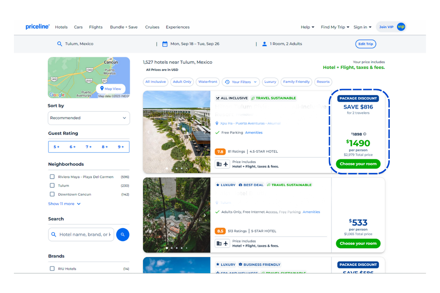Click the Map View pin icon
This screenshot has height=293, width=440.
tap(102, 89)
